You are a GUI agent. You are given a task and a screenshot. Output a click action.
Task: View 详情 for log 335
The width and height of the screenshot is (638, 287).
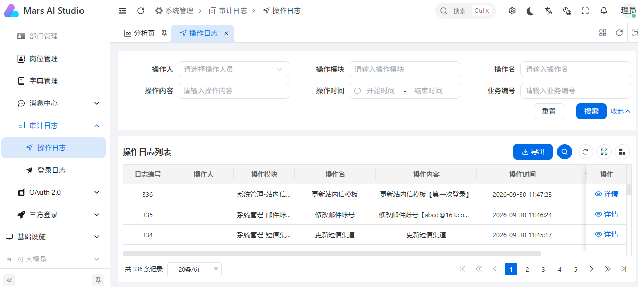[607, 214]
